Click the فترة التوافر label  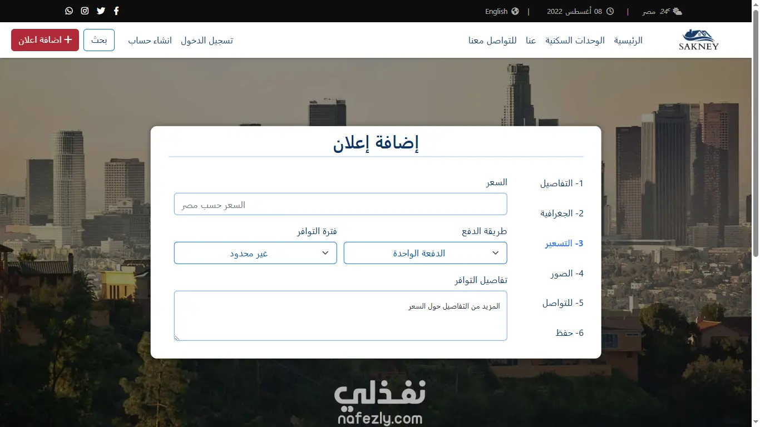pyautogui.click(x=317, y=231)
